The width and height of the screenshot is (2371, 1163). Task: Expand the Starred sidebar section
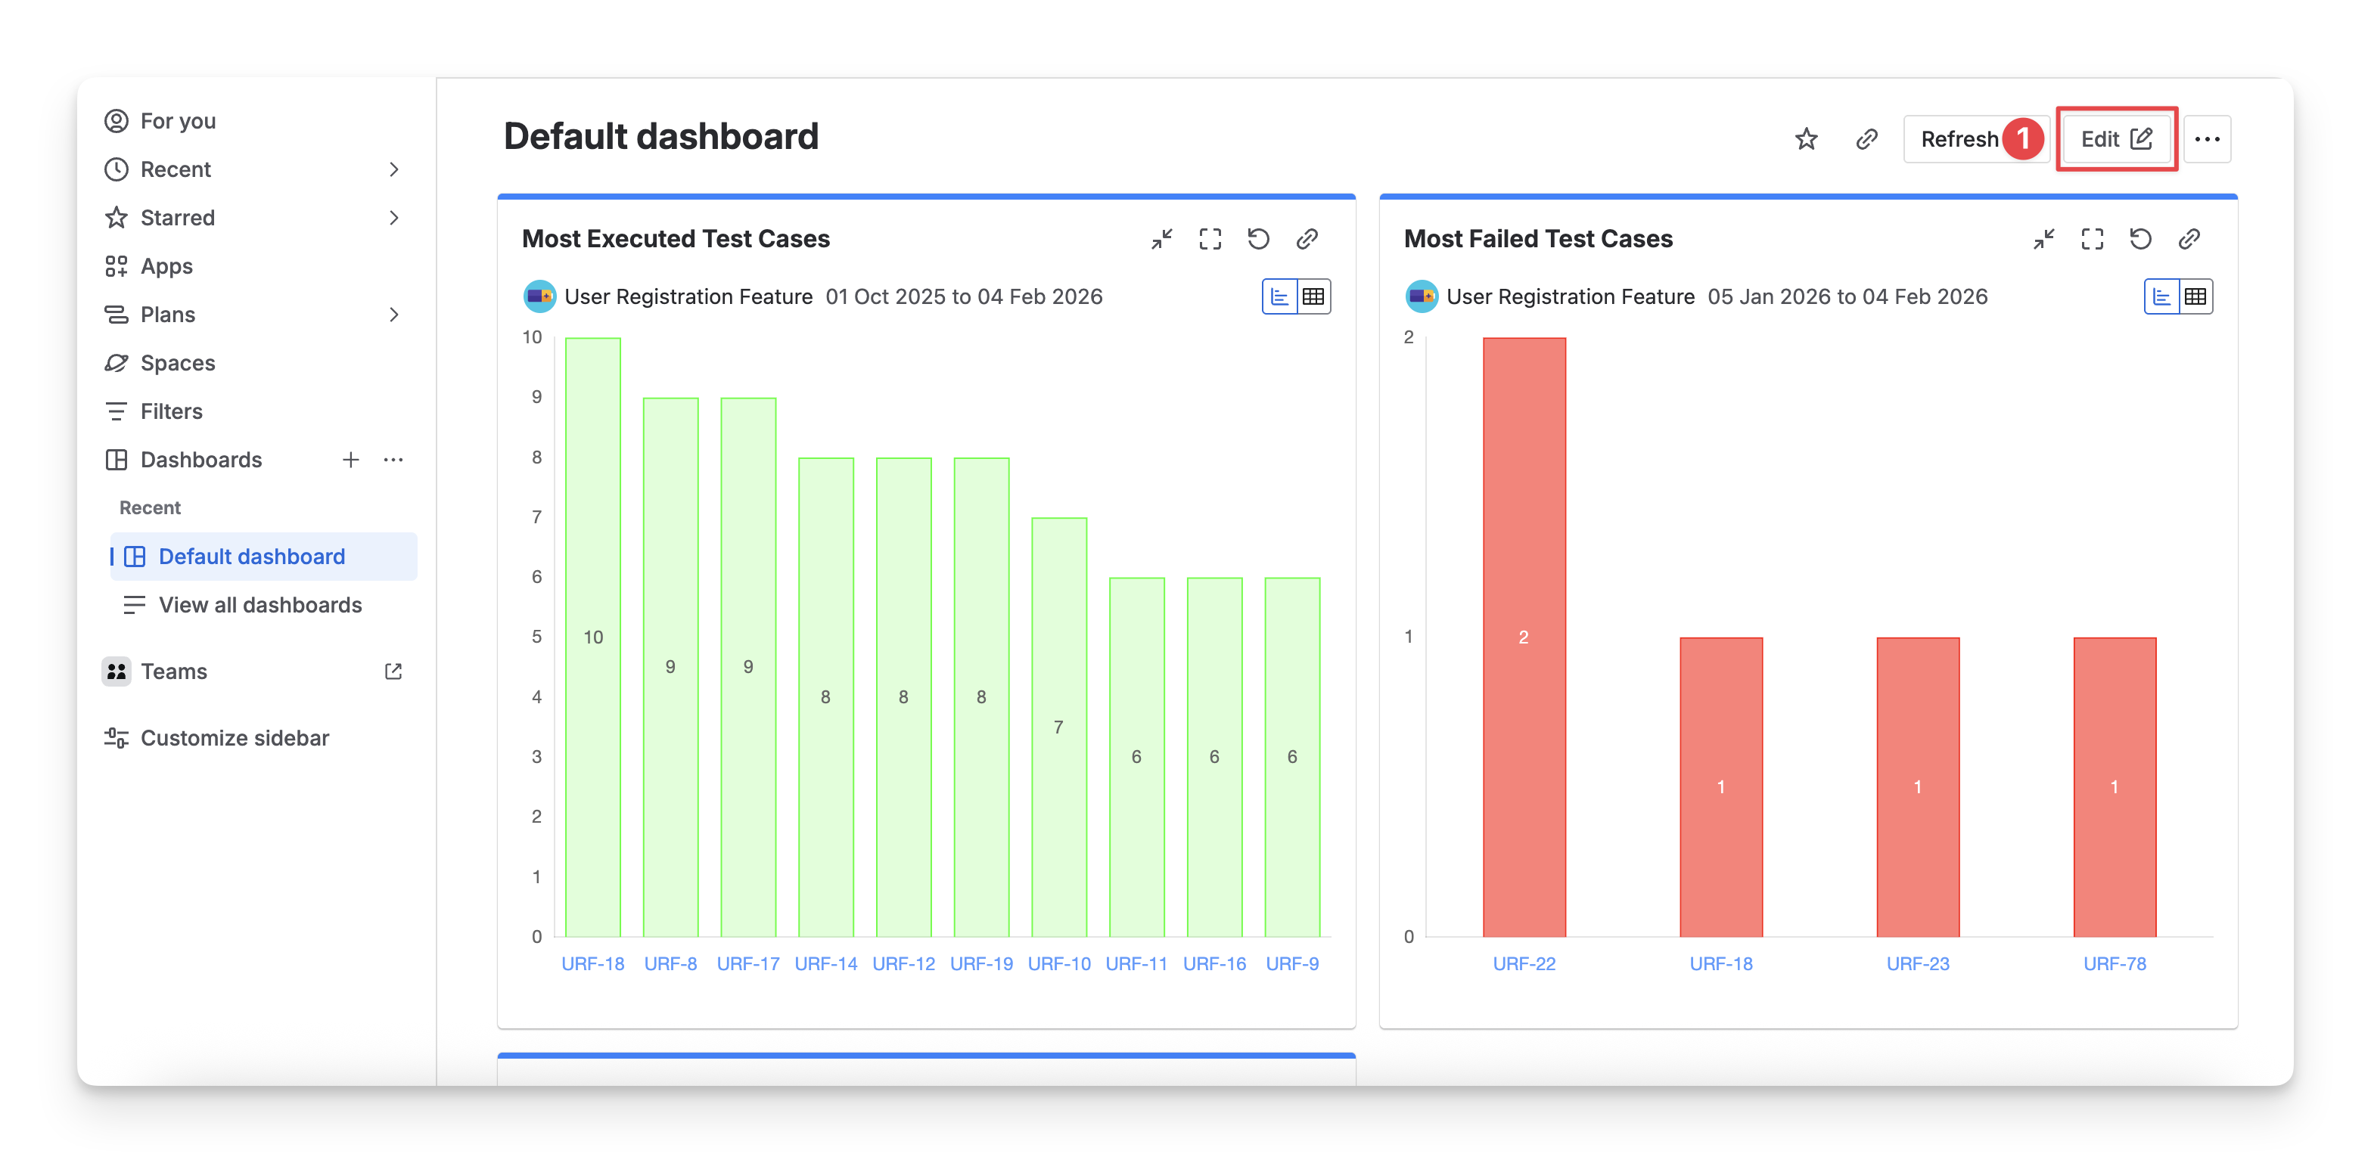point(394,218)
